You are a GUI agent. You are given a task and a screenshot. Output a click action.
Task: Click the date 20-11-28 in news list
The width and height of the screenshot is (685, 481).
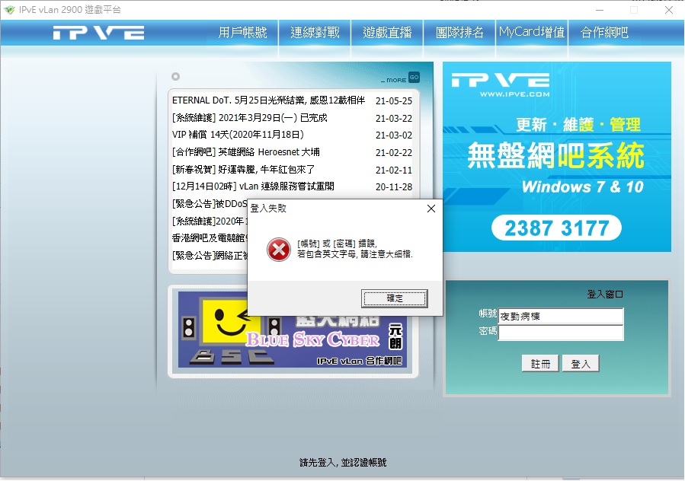coord(394,186)
